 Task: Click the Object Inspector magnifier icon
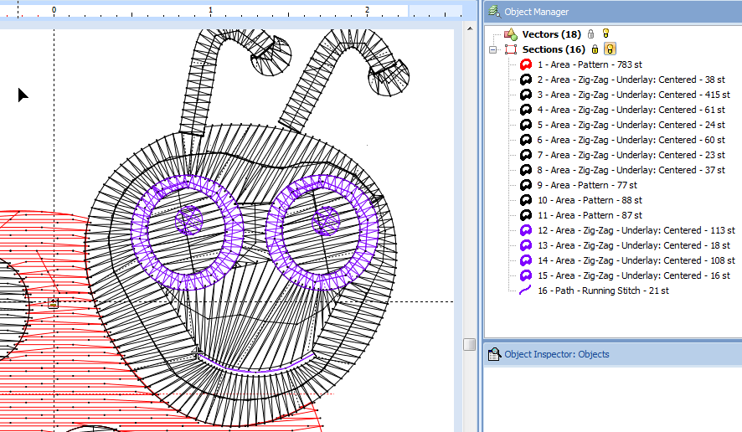(x=494, y=354)
